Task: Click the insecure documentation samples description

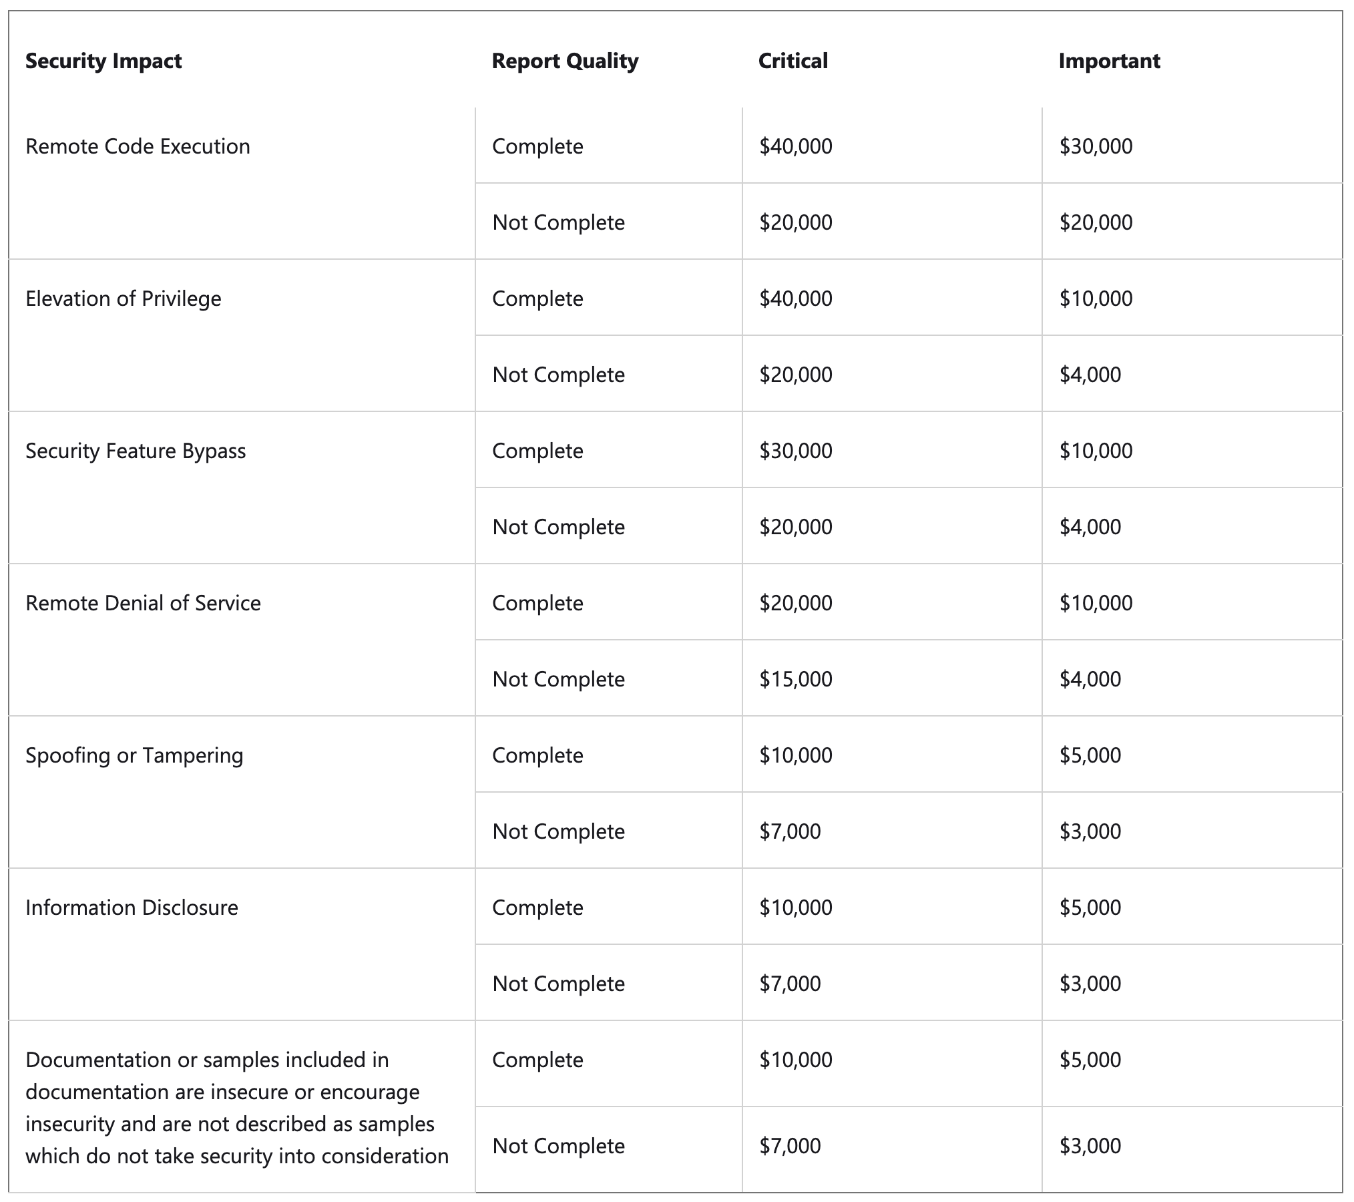Action: point(237,1108)
